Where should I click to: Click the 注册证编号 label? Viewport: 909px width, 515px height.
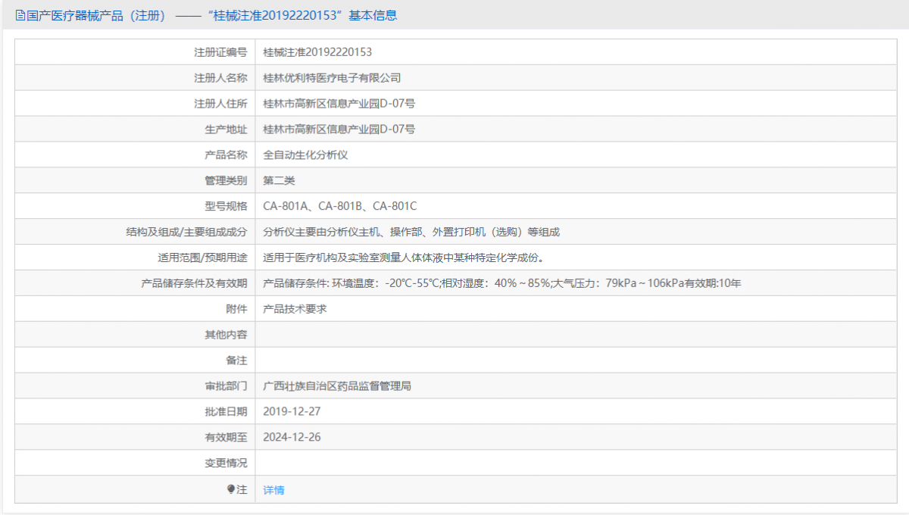(220, 52)
